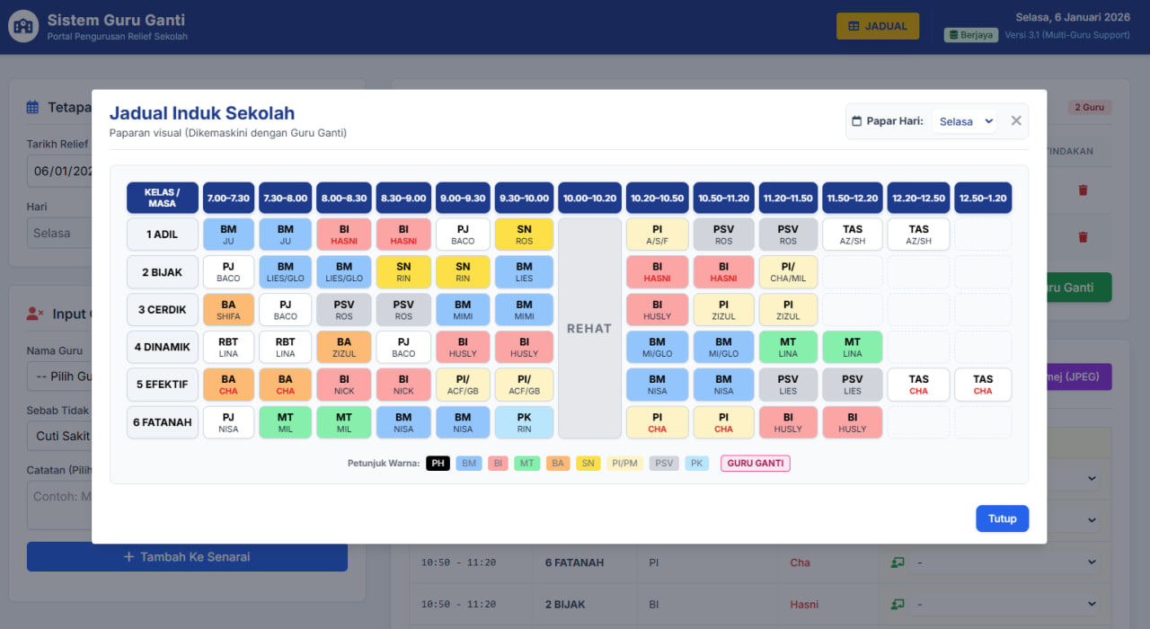The image size is (1150, 629).
Task: Open relief teacher dropdown for 2 BIJAK row
Action: 1005,604
